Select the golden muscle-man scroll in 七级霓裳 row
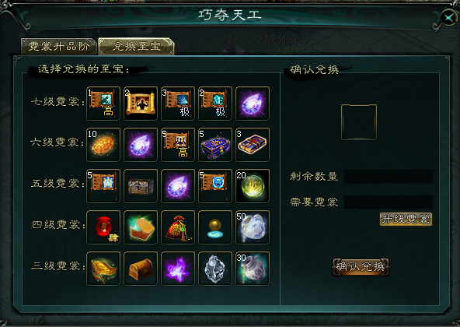 (141, 104)
